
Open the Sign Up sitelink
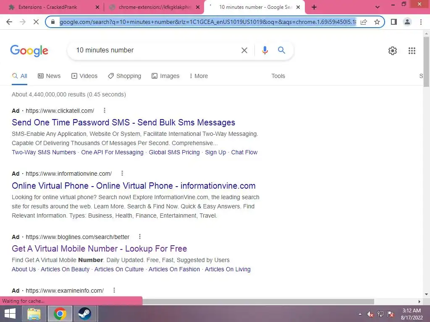(x=215, y=152)
